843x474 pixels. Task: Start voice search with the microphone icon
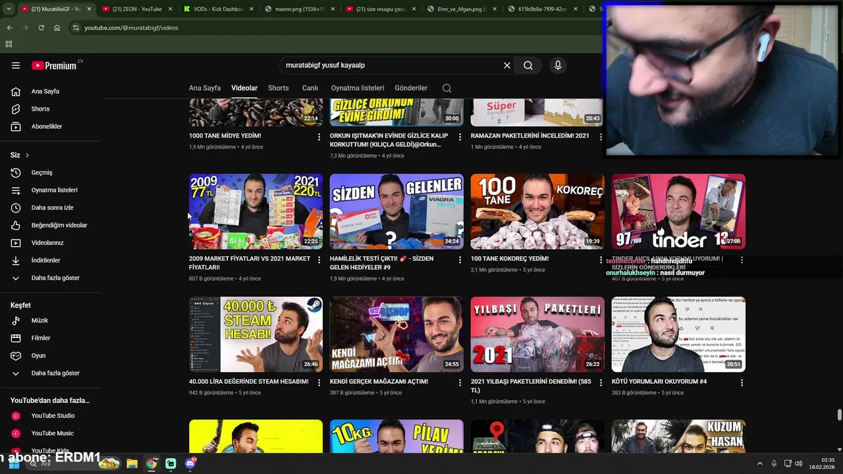(558, 65)
